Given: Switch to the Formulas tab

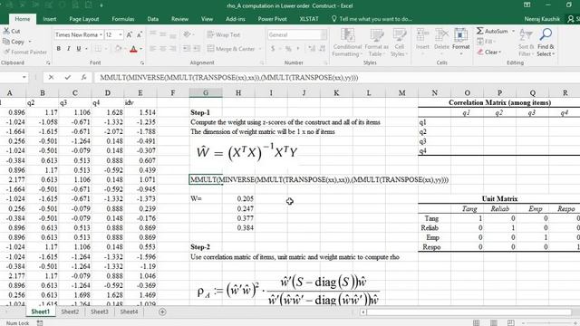Looking at the screenshot, I should click(123, 19).
